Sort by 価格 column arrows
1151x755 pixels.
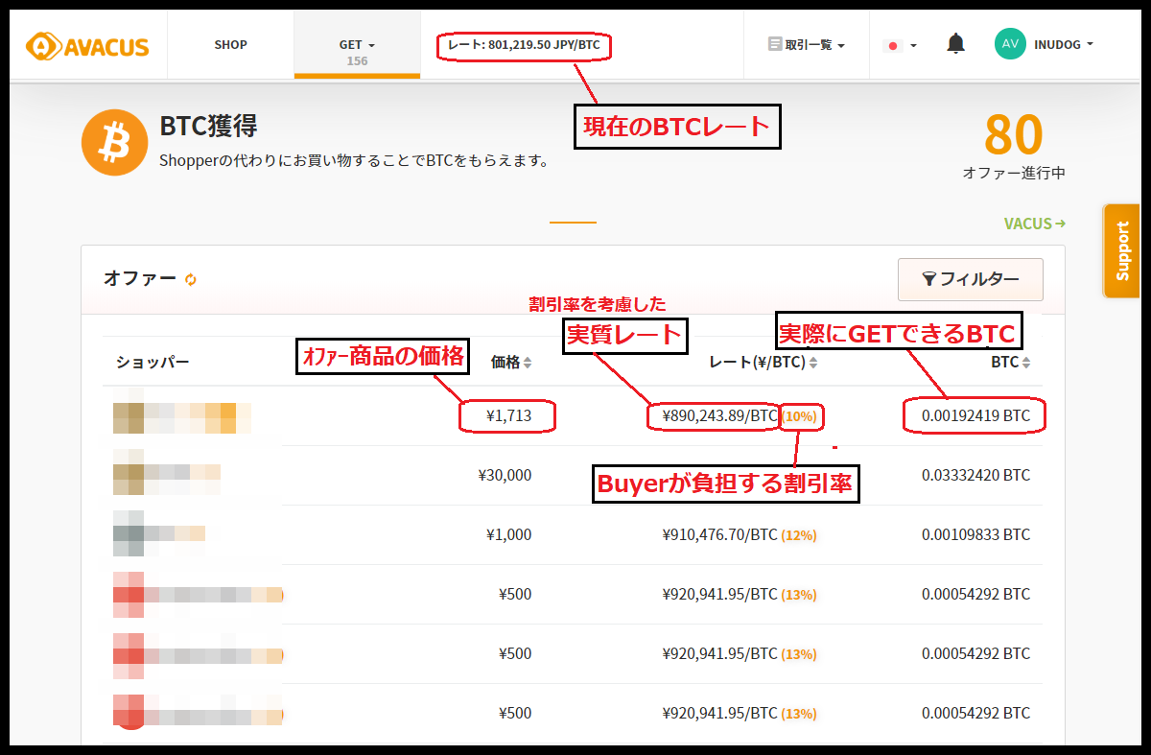(527, 363)
